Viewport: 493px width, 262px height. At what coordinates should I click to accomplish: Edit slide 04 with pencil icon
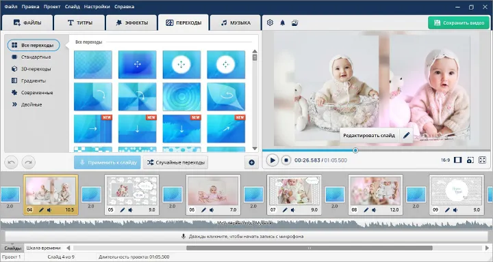(x=41, y=209)
